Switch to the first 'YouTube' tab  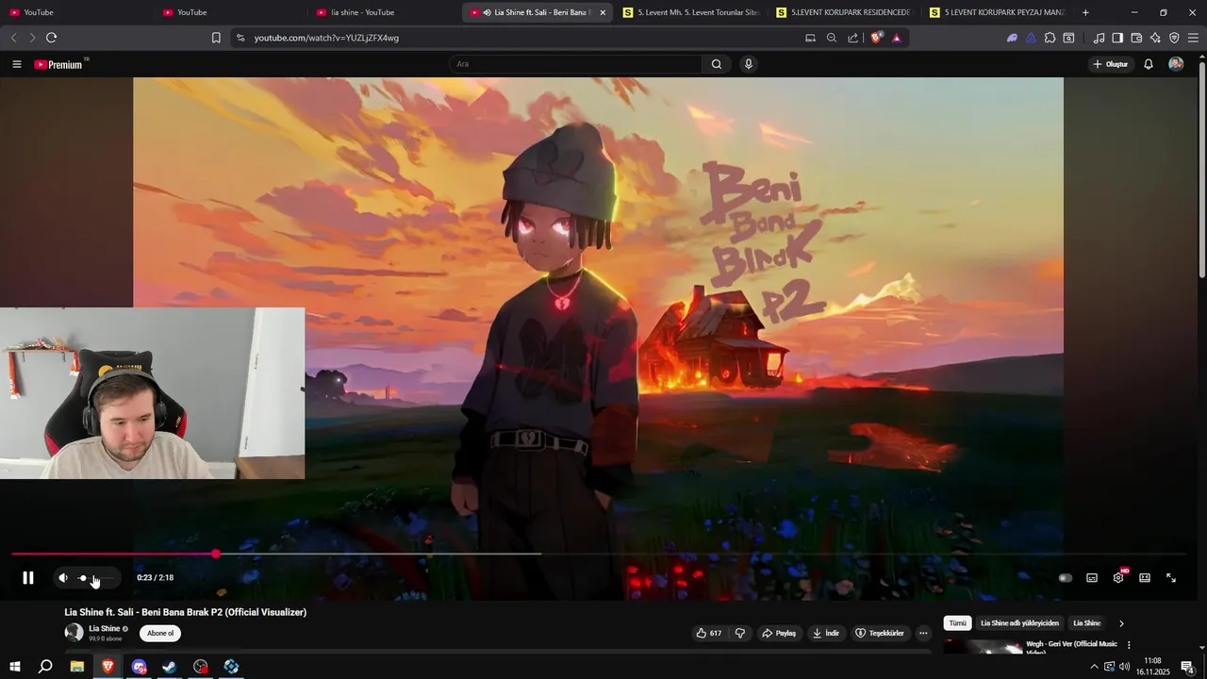[77, 12]
